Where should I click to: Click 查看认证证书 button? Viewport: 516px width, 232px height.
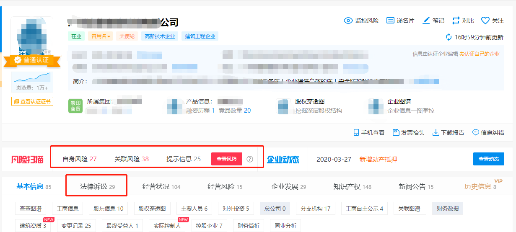32,101
